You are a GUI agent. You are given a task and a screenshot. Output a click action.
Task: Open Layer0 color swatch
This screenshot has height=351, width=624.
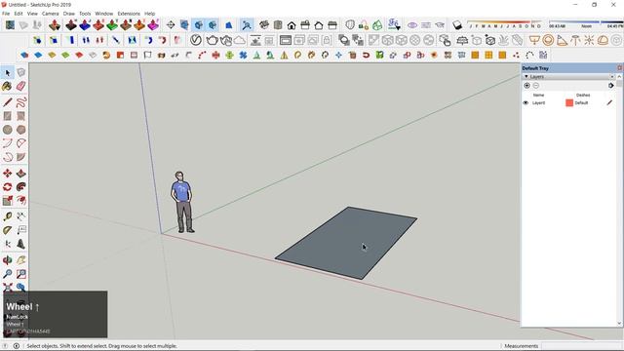tap(569, 102)
